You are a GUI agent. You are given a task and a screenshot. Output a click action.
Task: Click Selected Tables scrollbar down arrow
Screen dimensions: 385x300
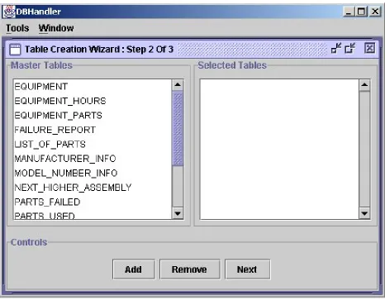tap(364, 213)
